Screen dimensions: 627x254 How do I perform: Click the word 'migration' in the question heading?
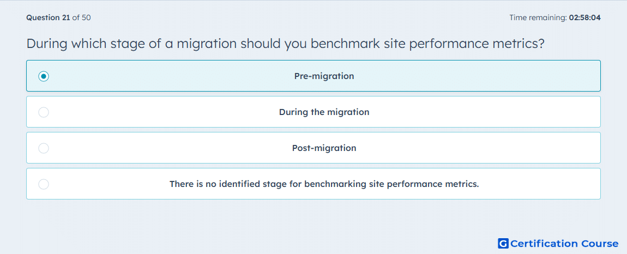point(206,43)
